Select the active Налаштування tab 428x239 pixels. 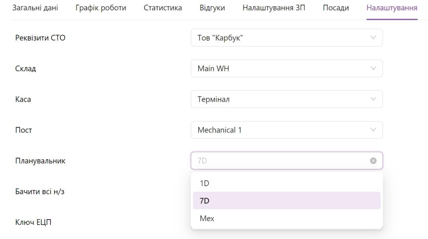pyautogui.click(x=392, y=8)
